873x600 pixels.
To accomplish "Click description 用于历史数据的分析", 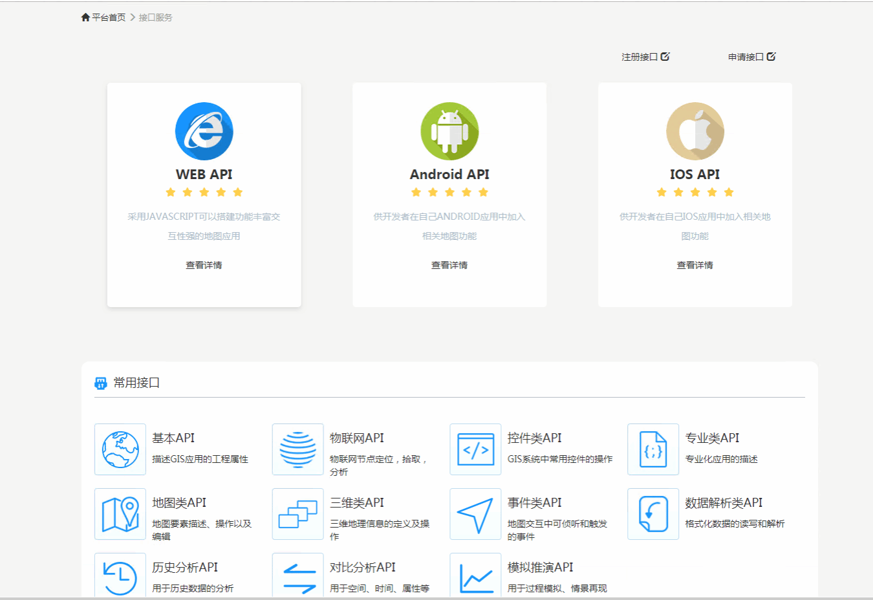I will pos(193,588).
